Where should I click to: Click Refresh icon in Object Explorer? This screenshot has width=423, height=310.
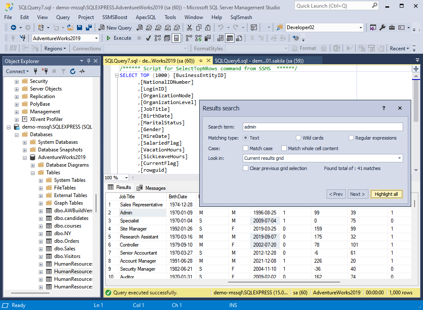click(73, 71)
